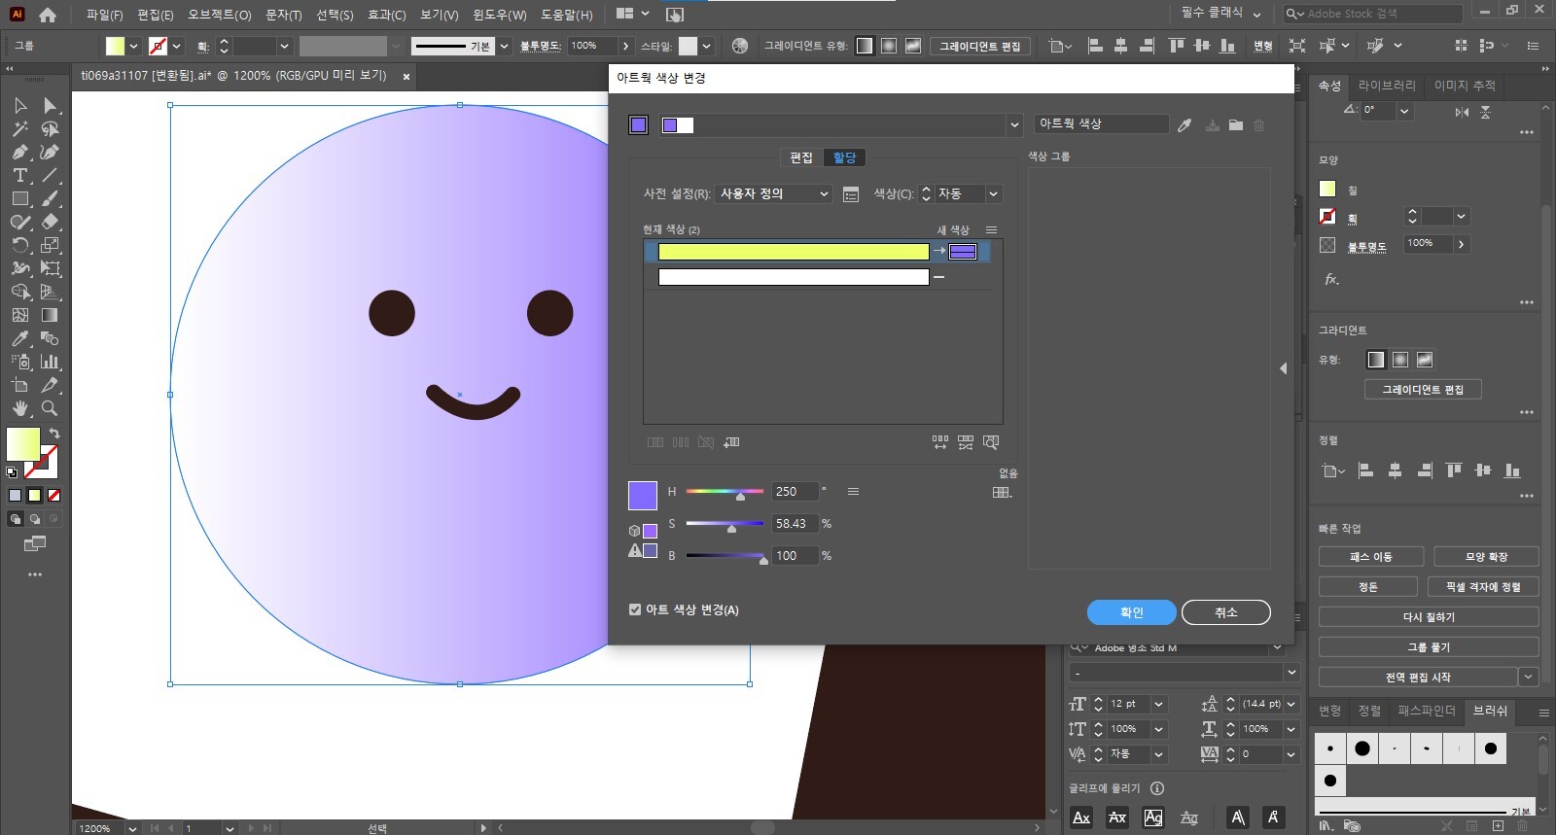Image resolution: width=1556 pixels, height=835 pixels.
Task: Toggle the Recolor Art checkbox
Action: (635, 609)
